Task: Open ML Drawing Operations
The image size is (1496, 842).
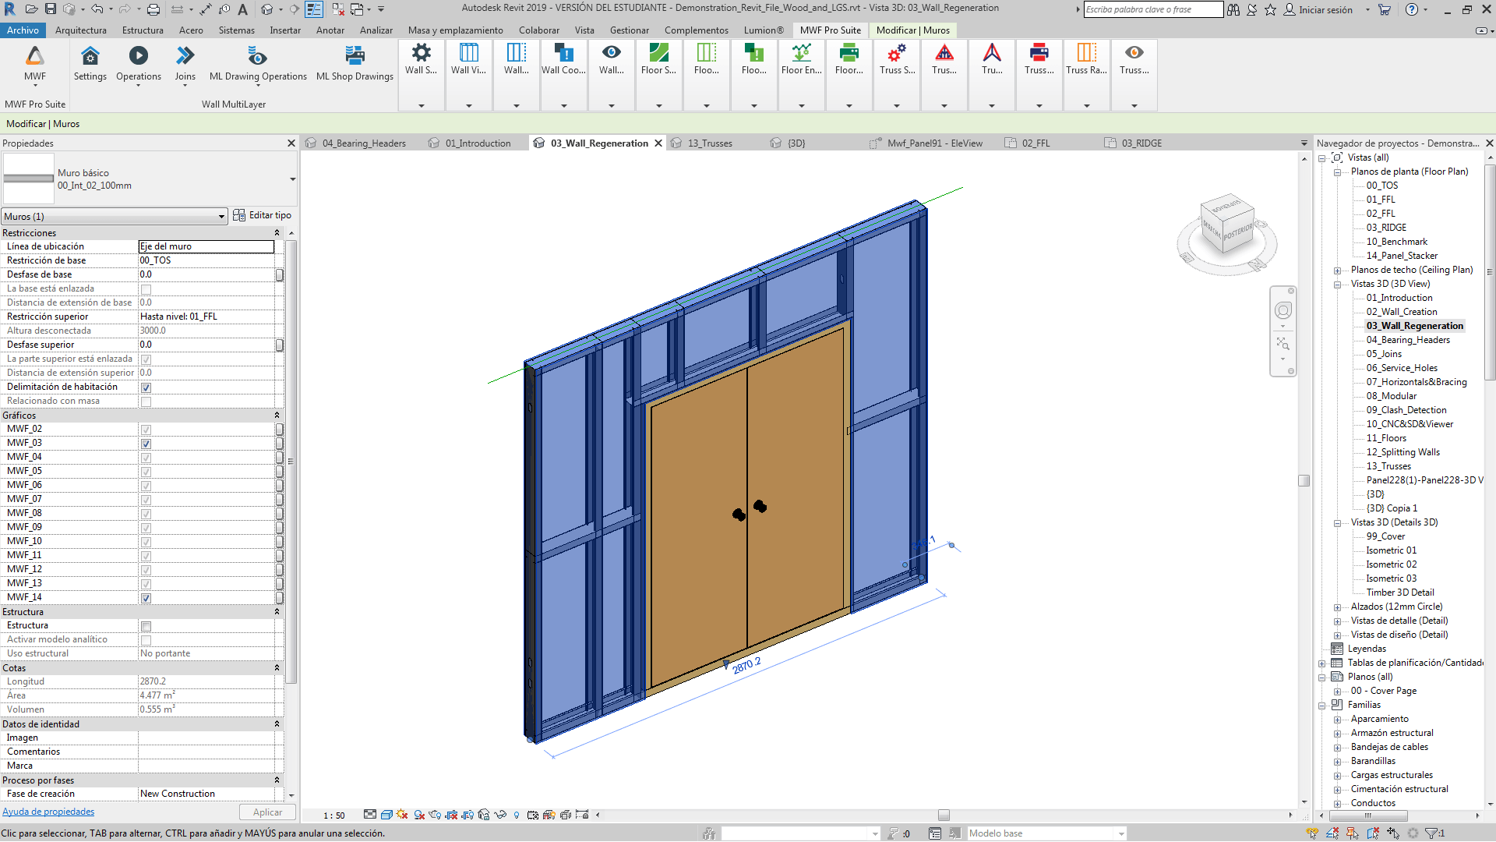Action: (258, 65)
